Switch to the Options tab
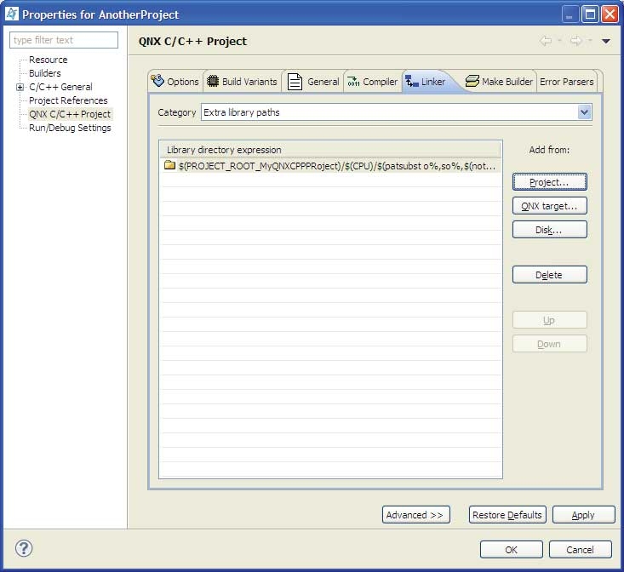This screenshot has height=572, width=624. click(x=175, y=82)
